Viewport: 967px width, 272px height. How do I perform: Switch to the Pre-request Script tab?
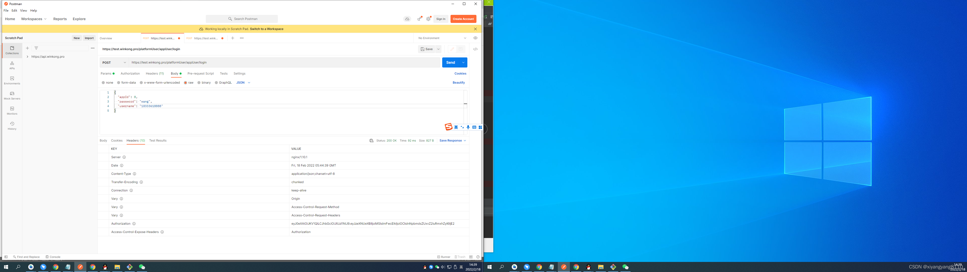tap(200, 74)
